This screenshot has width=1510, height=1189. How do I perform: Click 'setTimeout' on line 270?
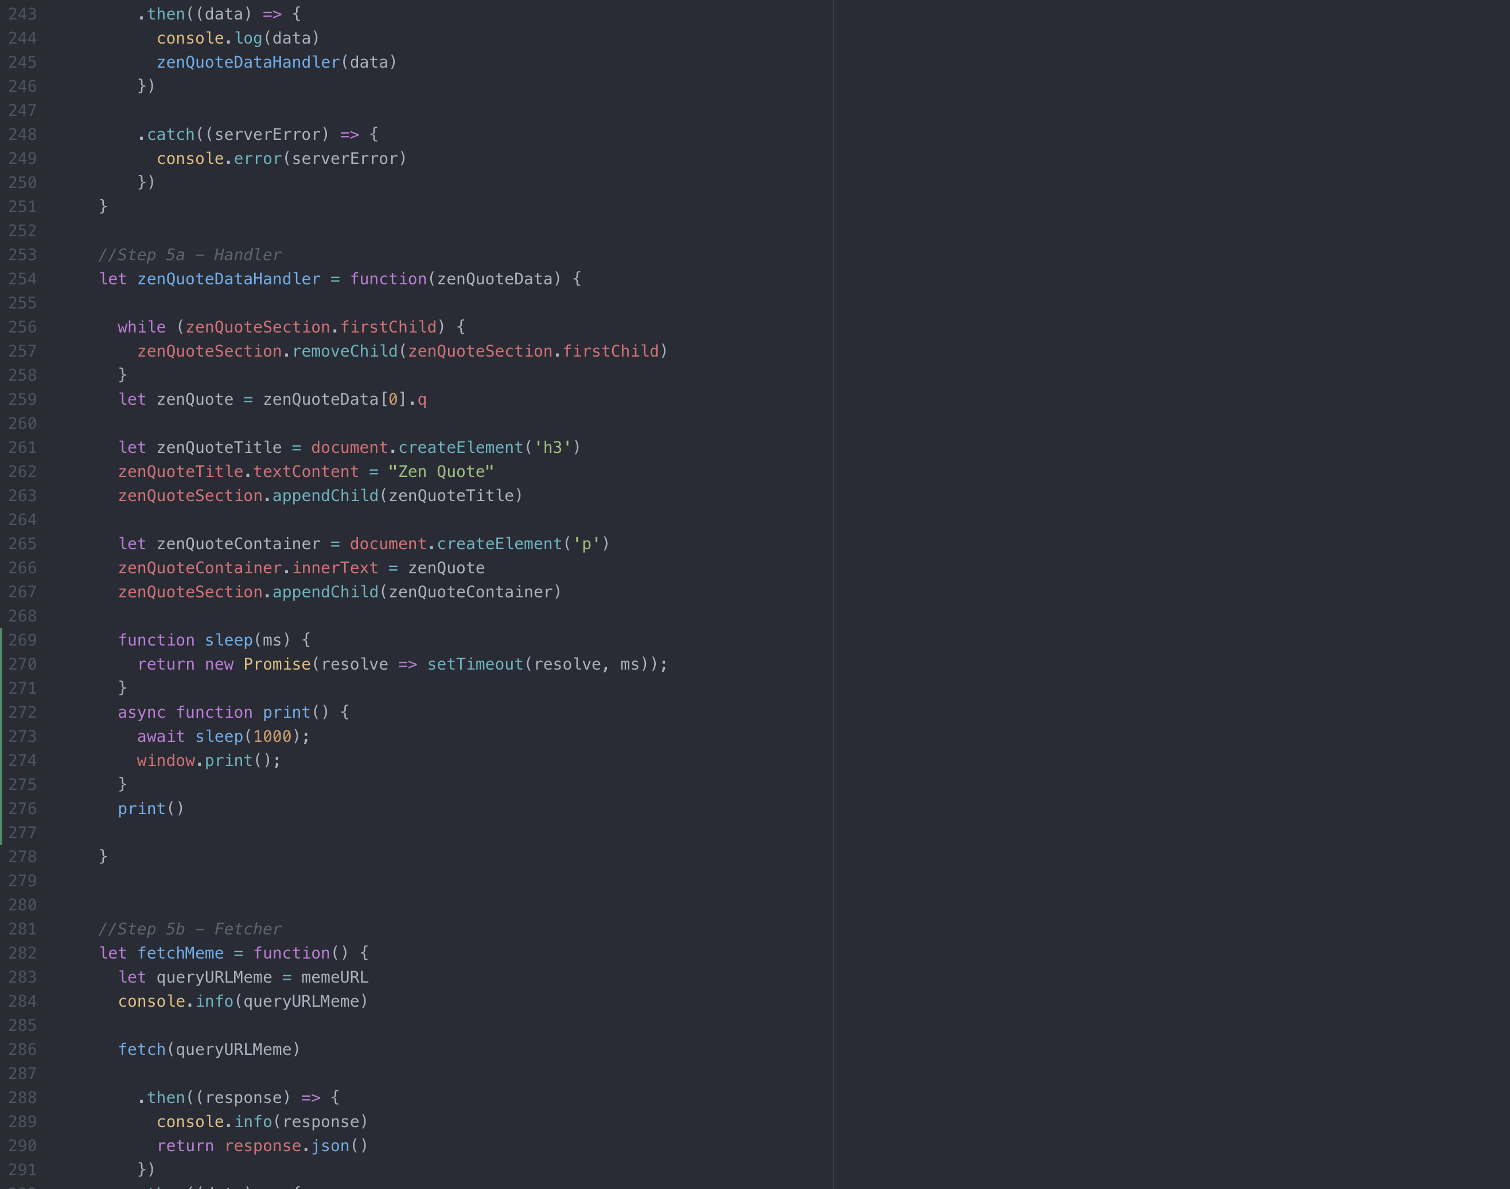click(x=475, y=665)
